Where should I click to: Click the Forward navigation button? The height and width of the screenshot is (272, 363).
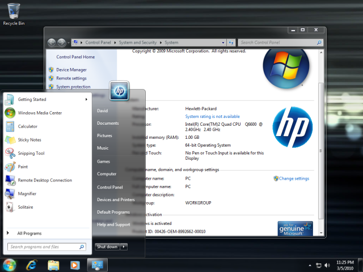61,42
